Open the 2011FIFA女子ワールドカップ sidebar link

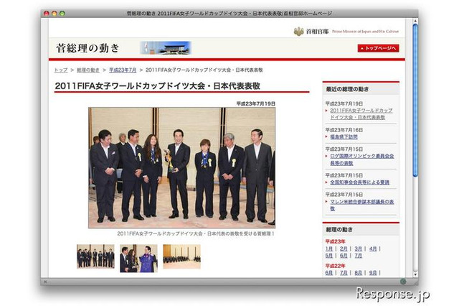point(361,113)
